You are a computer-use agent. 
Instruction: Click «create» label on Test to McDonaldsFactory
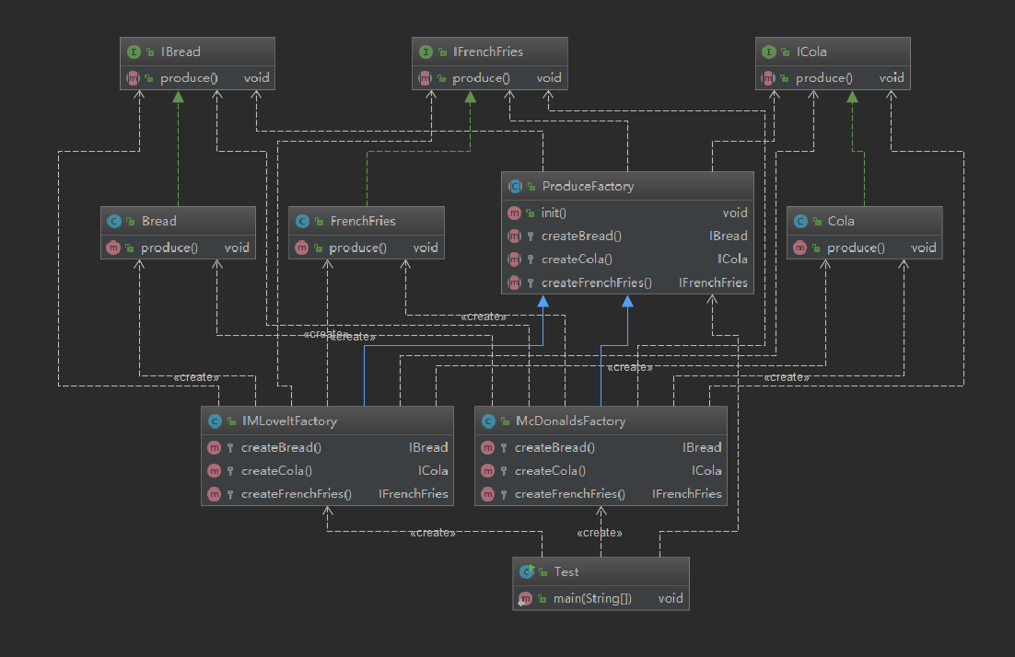coord(600,533)
